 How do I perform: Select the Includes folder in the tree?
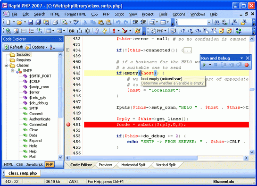pos(23,54)
